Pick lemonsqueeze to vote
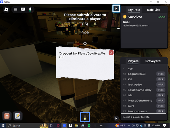 click(x=161, y=111)
